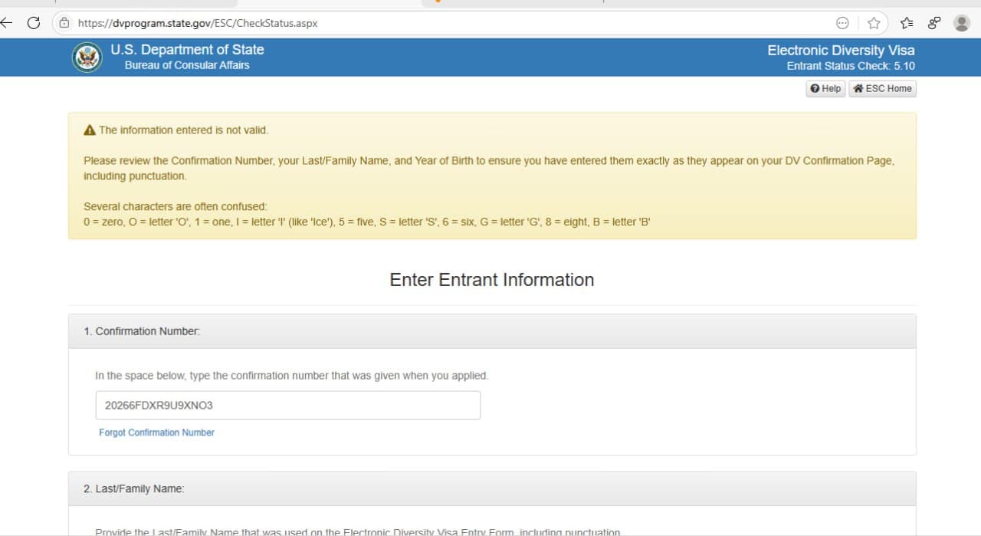Select the dvprogram.state.gov URL in the address bar
Image resolution: width=981 pixels, height=536 pixels.
[x=198, y=23]
